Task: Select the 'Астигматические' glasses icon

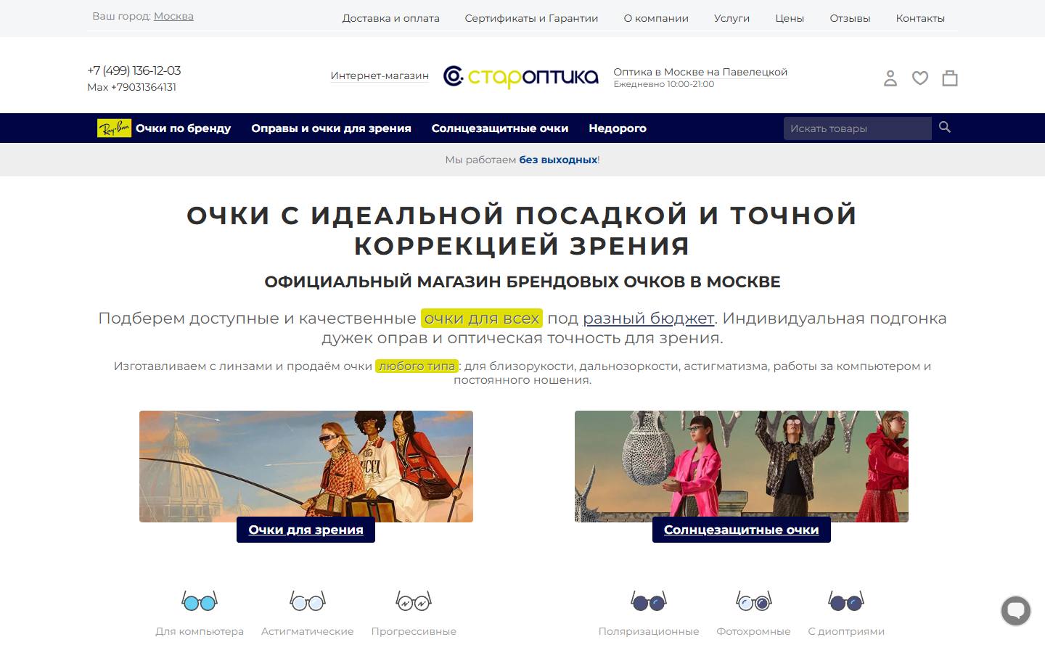Action: coord(308,601)
